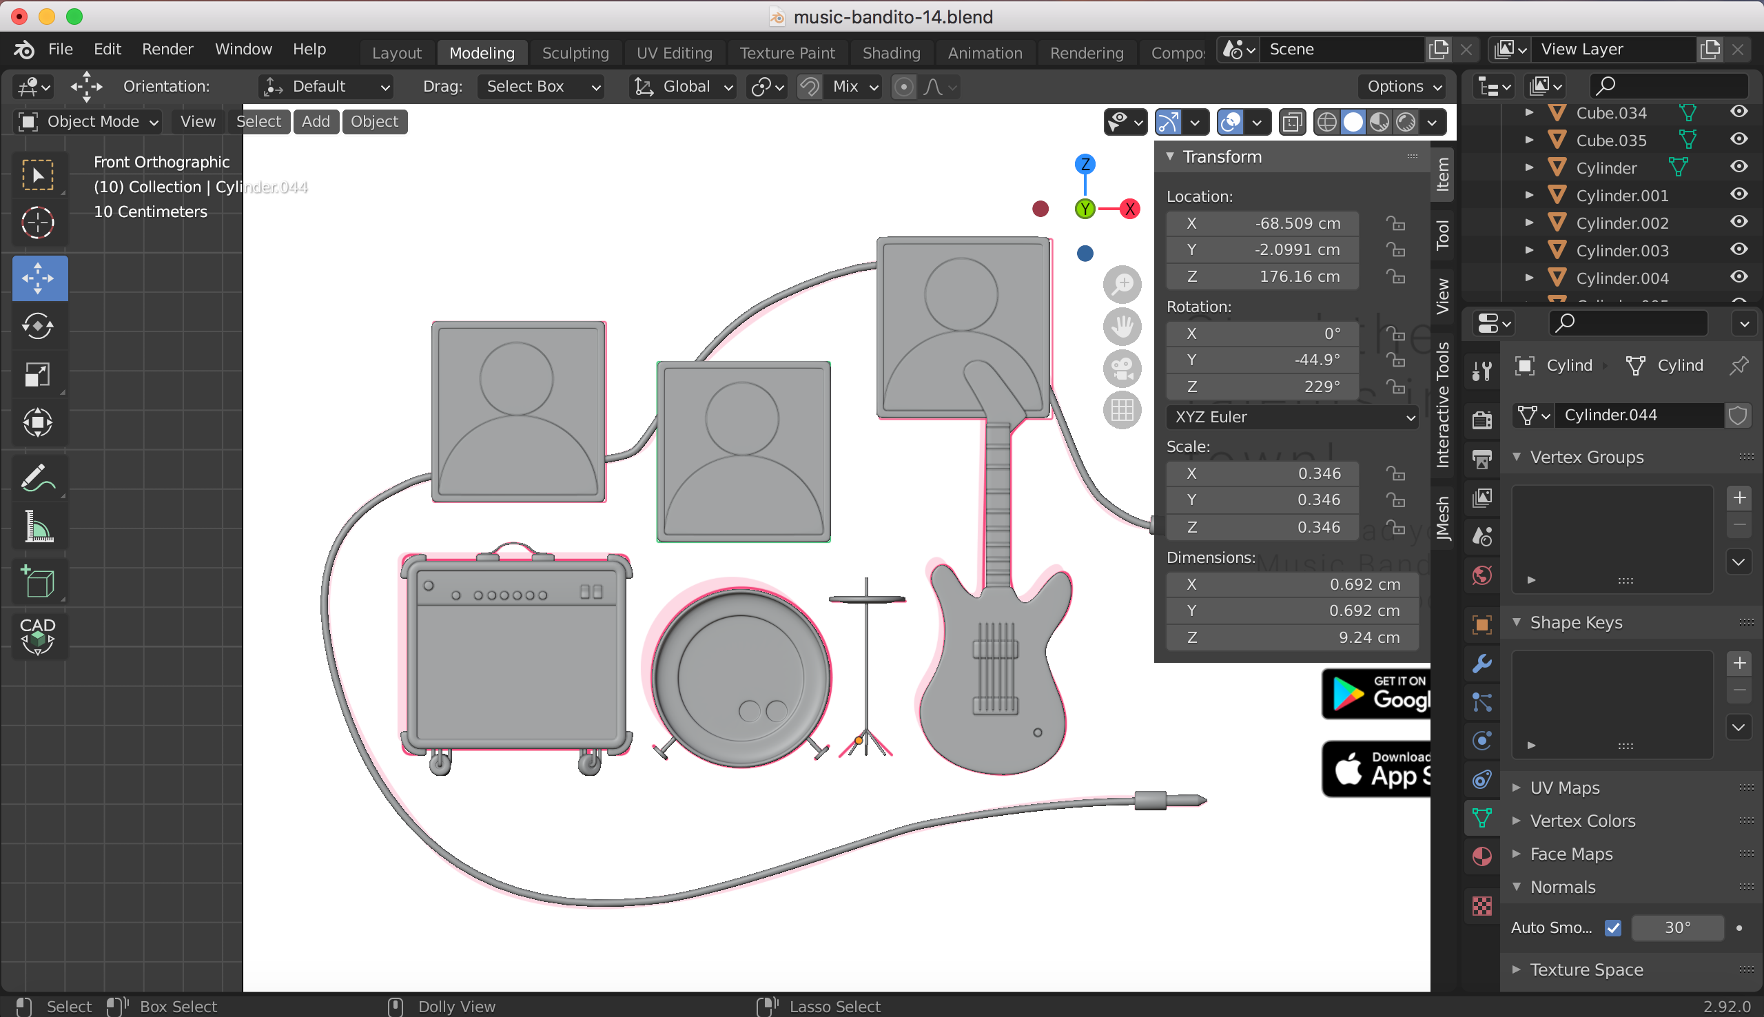Screen dimensions: 1764x1017
Task: Select the Scale tool
Action: click(x=39, y=374)
